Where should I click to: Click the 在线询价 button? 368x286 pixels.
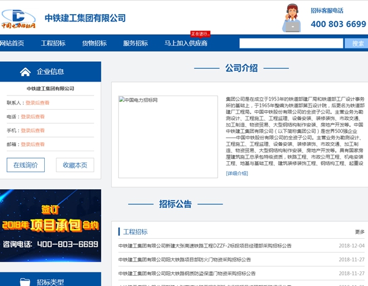coord(25,165)
